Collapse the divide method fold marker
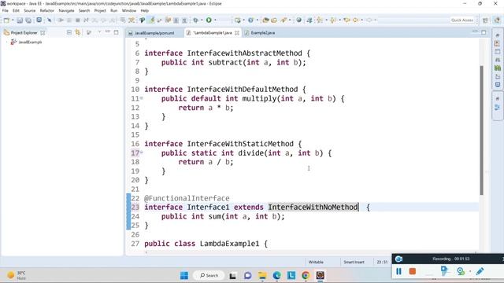The height and width of the screenshot is (283, 504). 142,153
